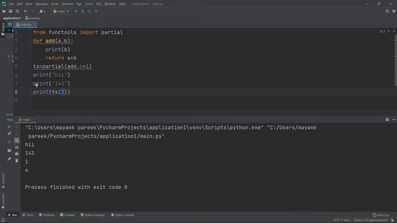Open the Code menu

(55, 4)
